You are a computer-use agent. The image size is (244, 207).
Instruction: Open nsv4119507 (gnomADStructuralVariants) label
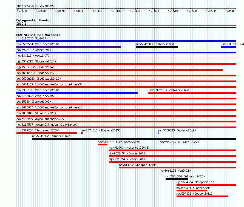(47, 125)
